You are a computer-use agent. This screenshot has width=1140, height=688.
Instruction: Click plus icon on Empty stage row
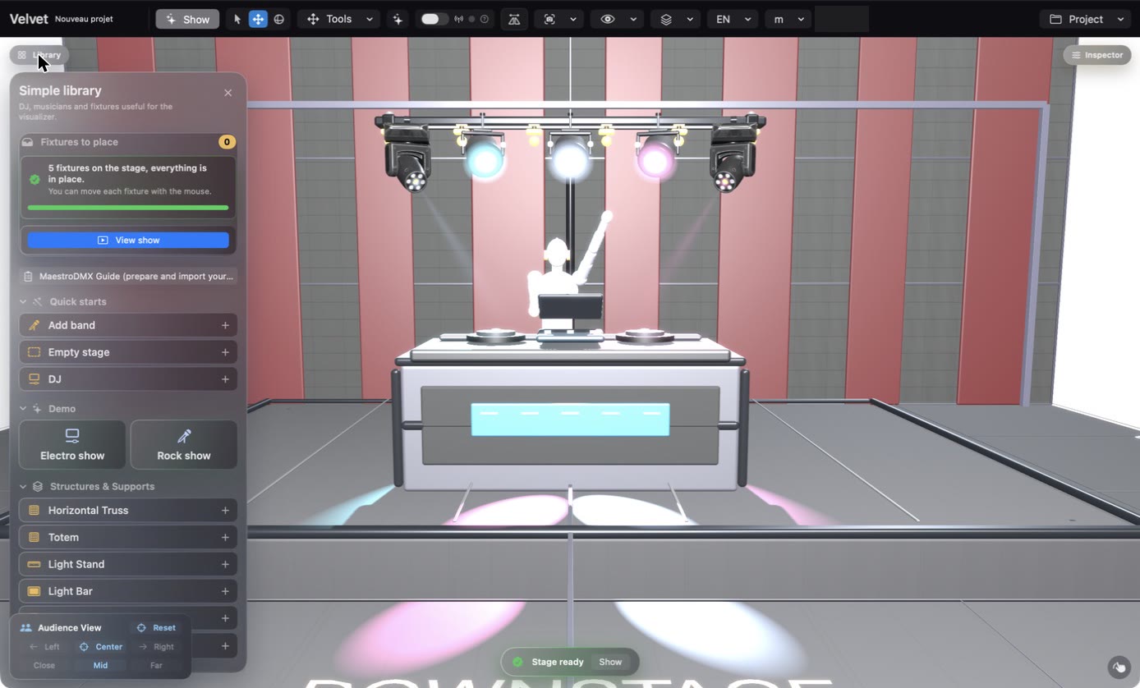pyautogui.click(x=225, y=352)
